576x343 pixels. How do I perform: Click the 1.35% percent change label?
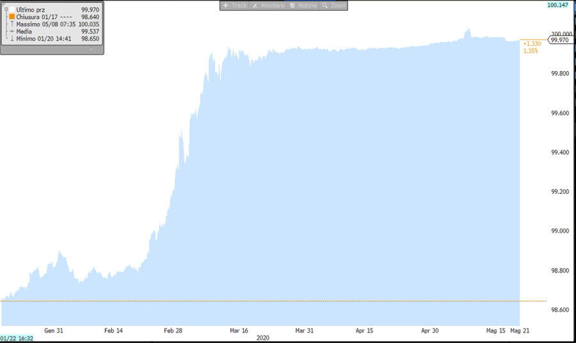pyautogui.click(x=531, y=51)
